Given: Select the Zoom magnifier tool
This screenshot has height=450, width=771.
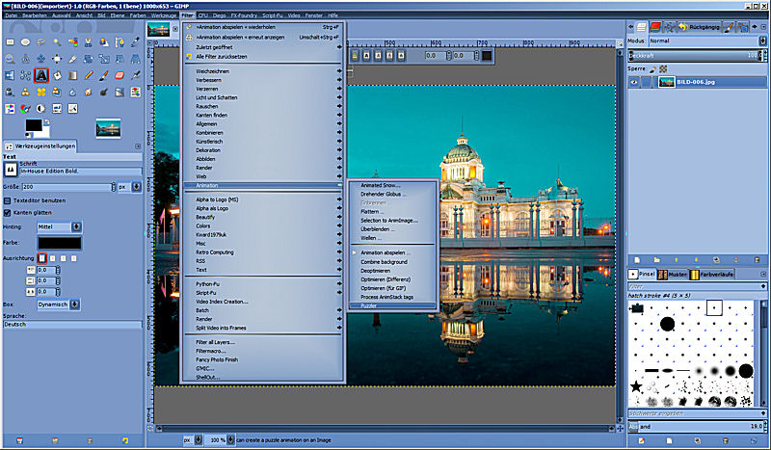Looking at the screenshot, I should tap(10, 59).
